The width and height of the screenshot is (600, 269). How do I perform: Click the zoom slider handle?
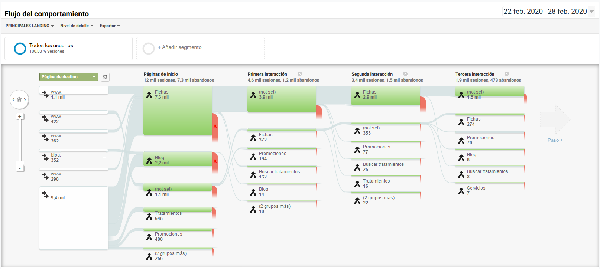point(20,163)
